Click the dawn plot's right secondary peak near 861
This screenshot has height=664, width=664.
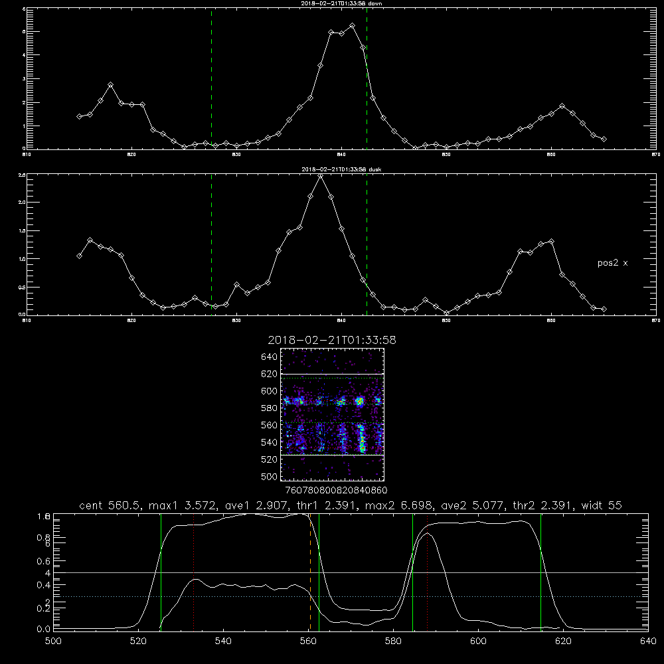[562, 106]
